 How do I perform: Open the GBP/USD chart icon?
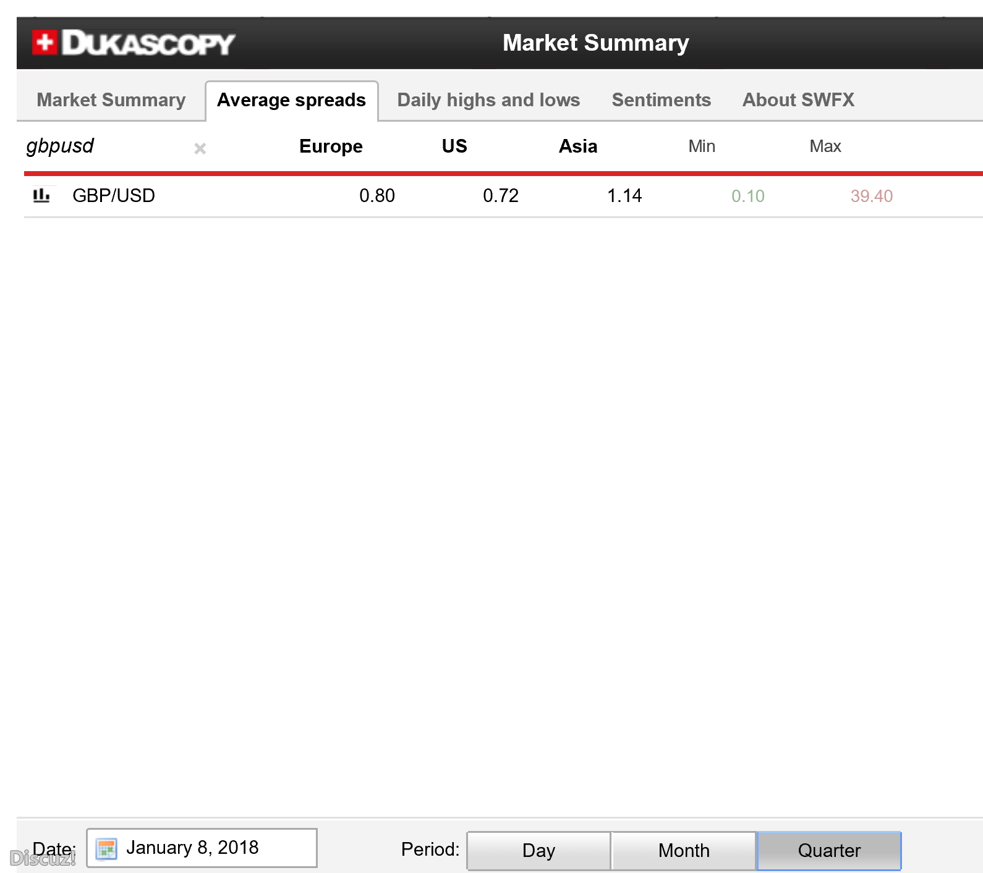click(41, 195)
